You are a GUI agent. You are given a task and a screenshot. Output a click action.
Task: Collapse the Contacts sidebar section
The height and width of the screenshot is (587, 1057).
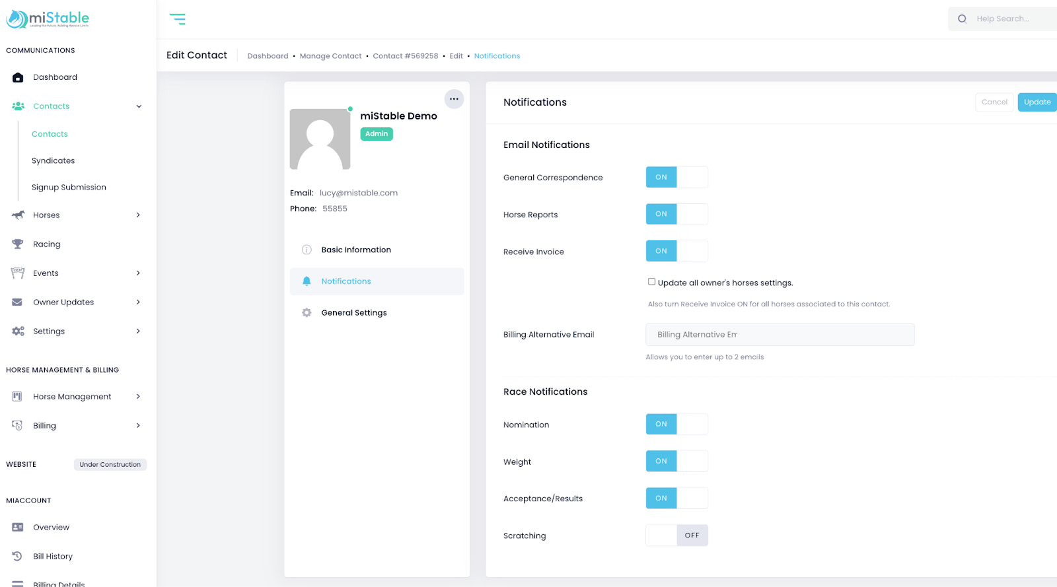[x=139, y=106]
